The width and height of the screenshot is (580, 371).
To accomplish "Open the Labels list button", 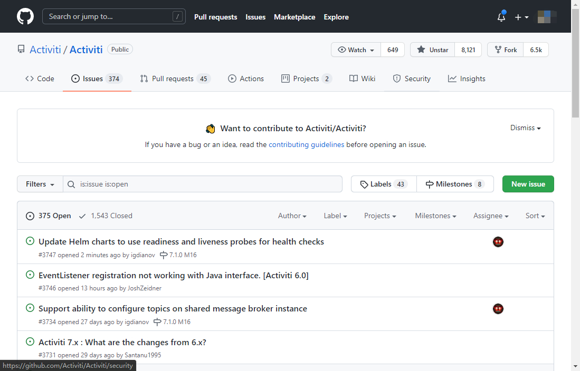I will point(384,184).
